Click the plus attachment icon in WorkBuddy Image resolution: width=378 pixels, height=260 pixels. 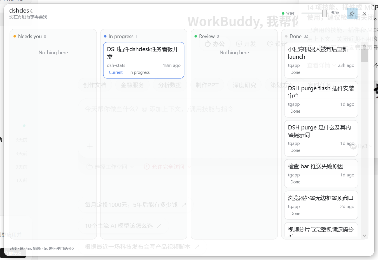90,146
